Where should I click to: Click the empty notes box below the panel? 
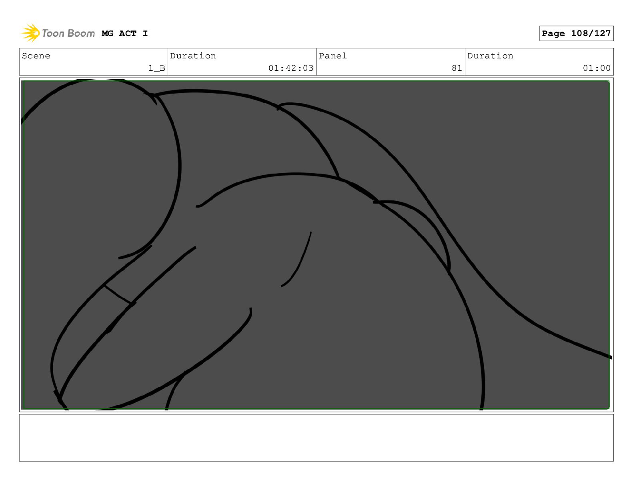point(316,438)
